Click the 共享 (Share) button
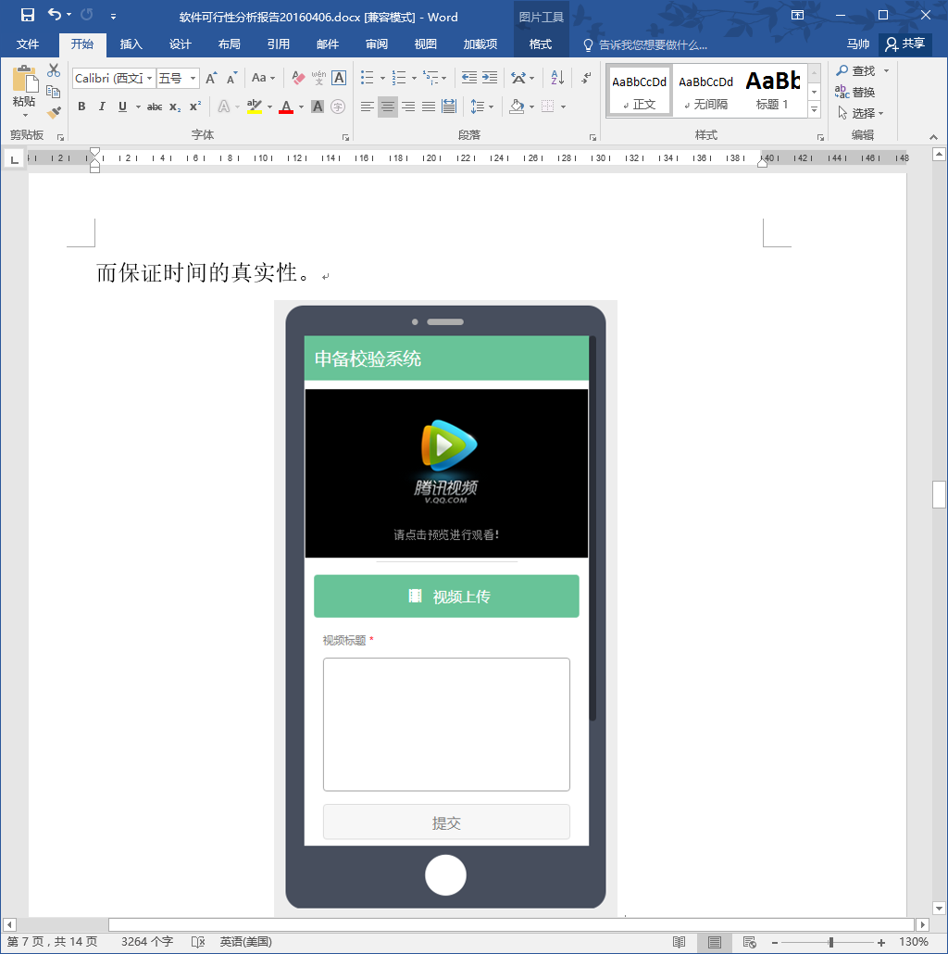The width and height of the screenshot is (948, 954). [x=904, y=44]
